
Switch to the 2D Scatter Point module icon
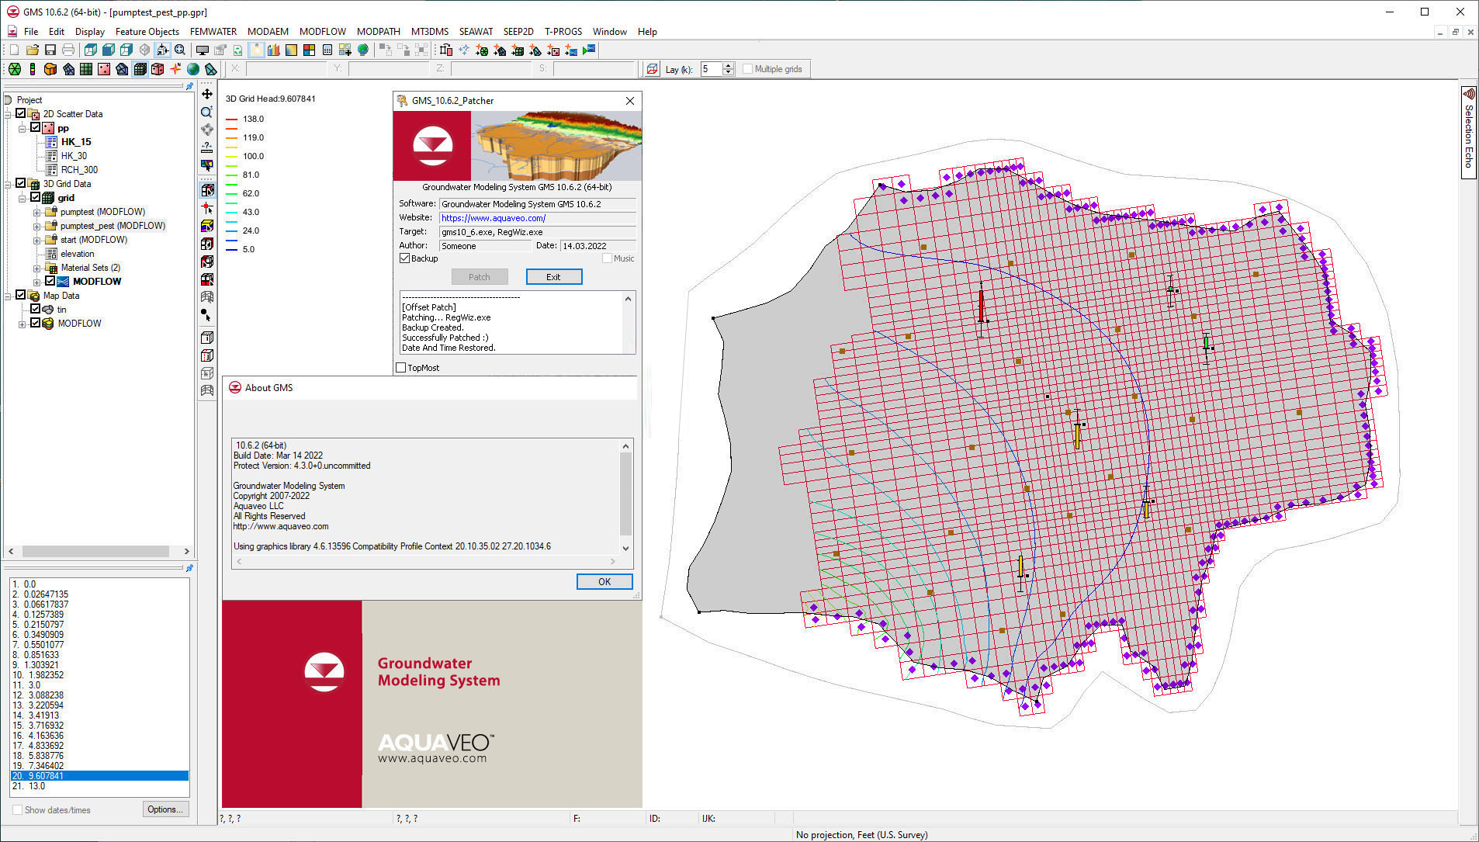104,69
